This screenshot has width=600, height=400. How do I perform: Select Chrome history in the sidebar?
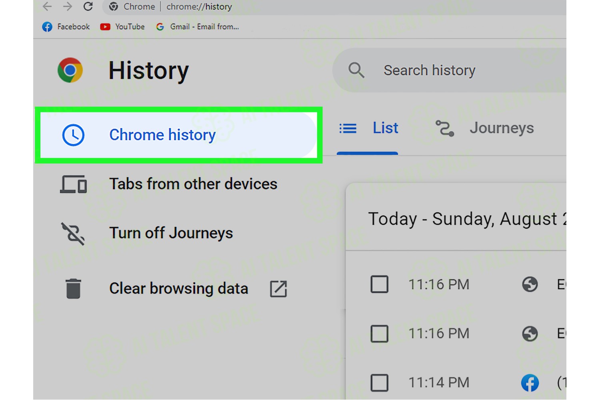point(178,135)
